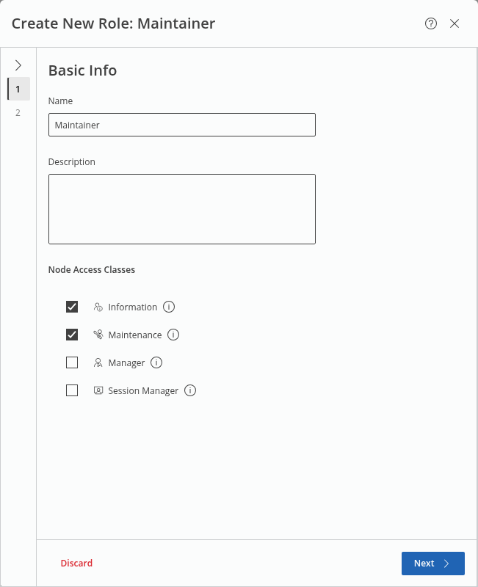
Task: Show info tooltip for Information class
Action: click(169, 307)
